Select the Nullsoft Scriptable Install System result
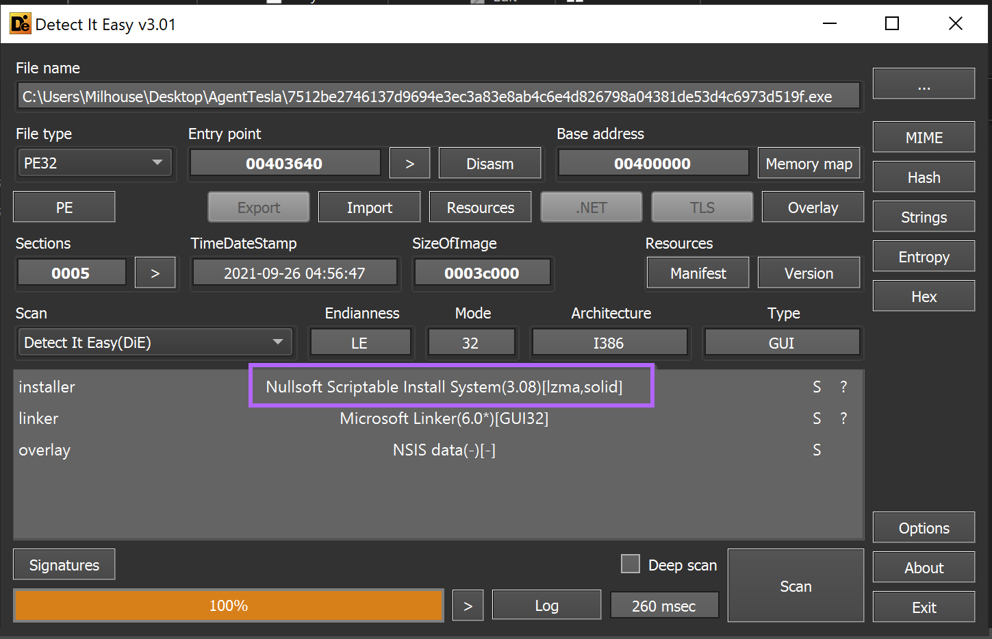The width and height of the screenshot is (992, 639). [x=444, y=386]
